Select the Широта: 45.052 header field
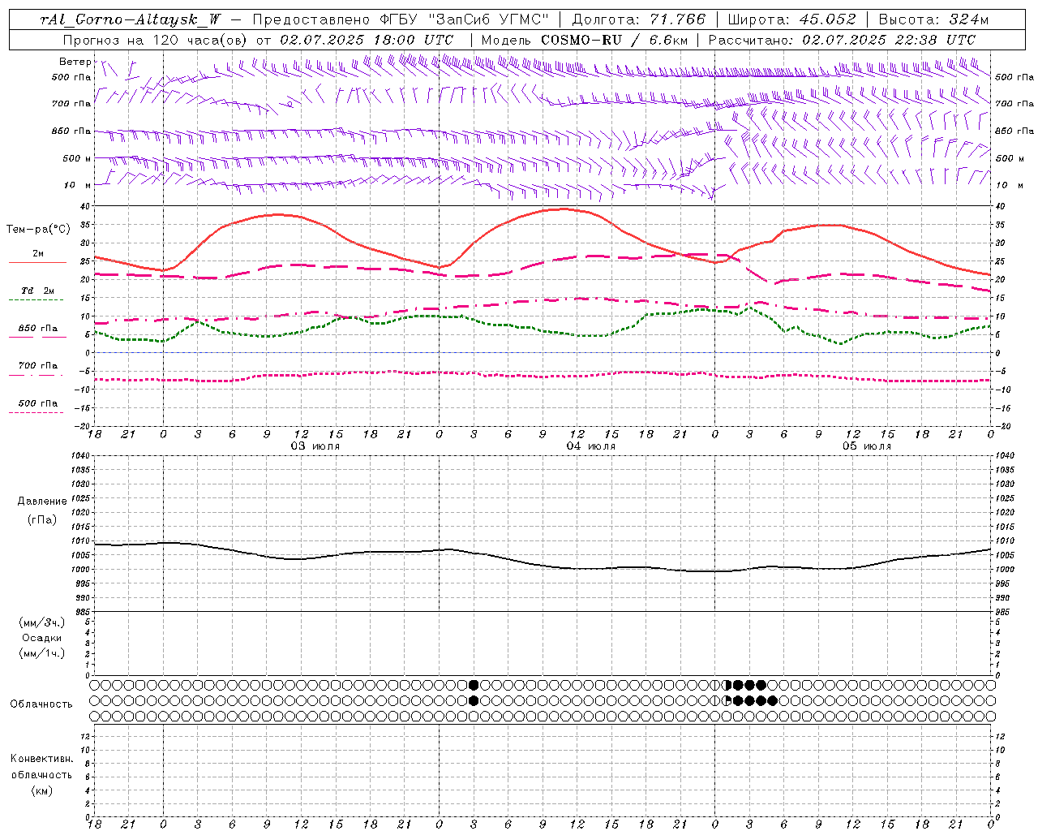 click(x=791, y=19)
